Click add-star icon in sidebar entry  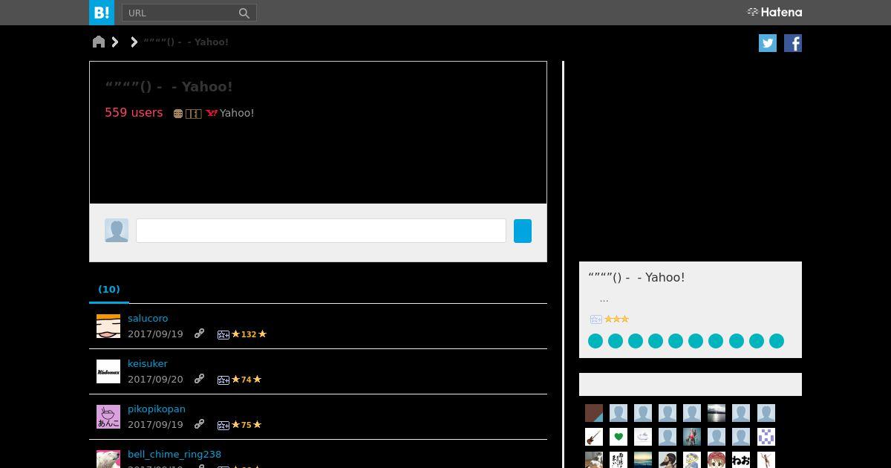595,319
